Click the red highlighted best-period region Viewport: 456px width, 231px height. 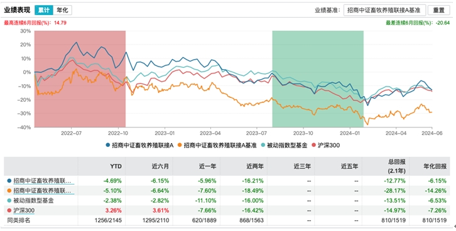[x=80, y=78]
